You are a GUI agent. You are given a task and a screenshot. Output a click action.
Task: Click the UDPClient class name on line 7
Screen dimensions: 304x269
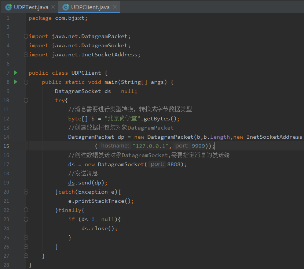coord(86,73)
